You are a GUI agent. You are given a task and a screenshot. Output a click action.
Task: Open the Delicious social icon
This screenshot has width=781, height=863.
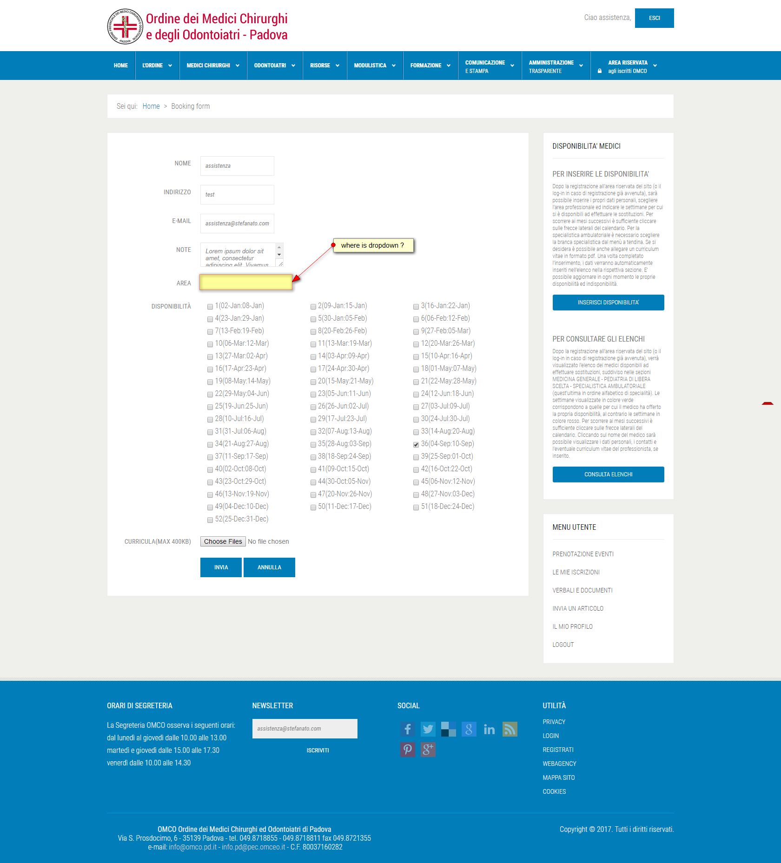tap(449, 729)
